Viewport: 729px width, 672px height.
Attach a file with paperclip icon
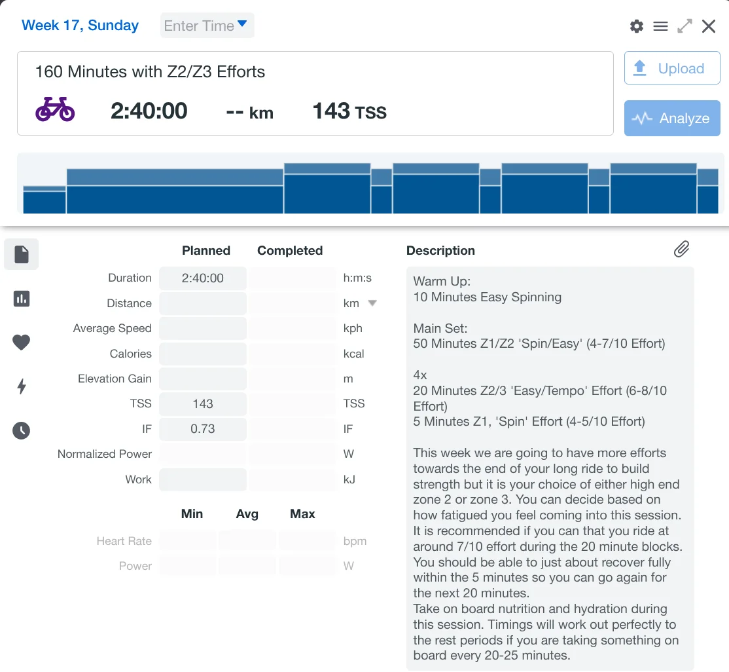(x=681, y=250)
